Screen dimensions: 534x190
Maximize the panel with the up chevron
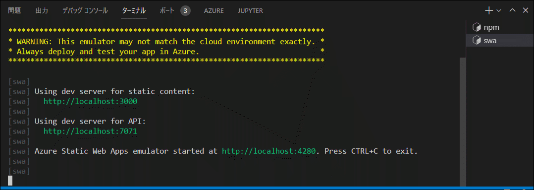click(512, 10)
